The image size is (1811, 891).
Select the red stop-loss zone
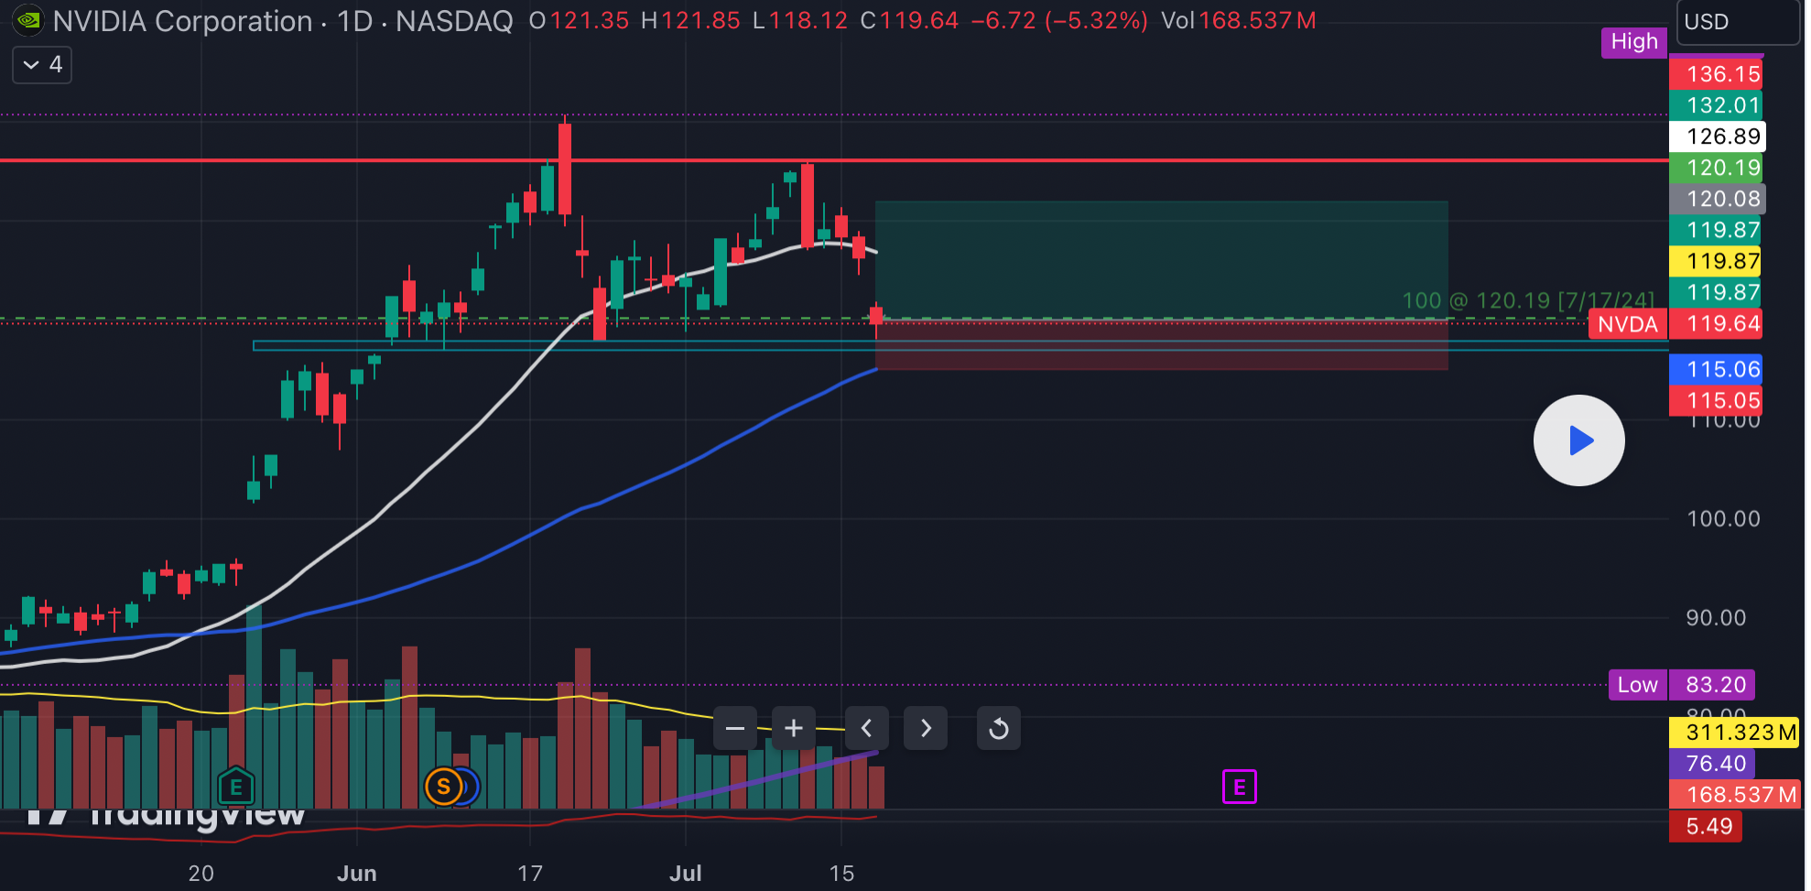[1161, 344]
